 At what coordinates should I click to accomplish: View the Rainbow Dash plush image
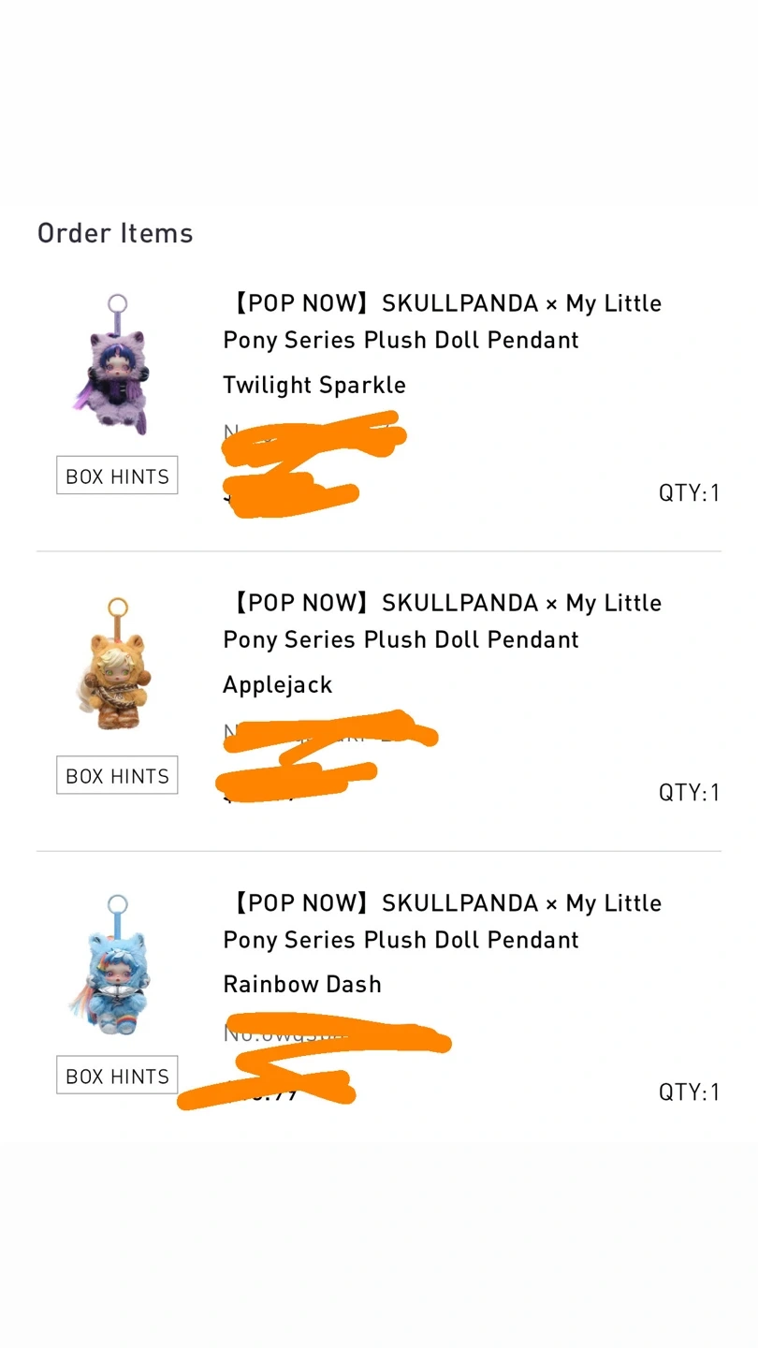coord(115,966)
